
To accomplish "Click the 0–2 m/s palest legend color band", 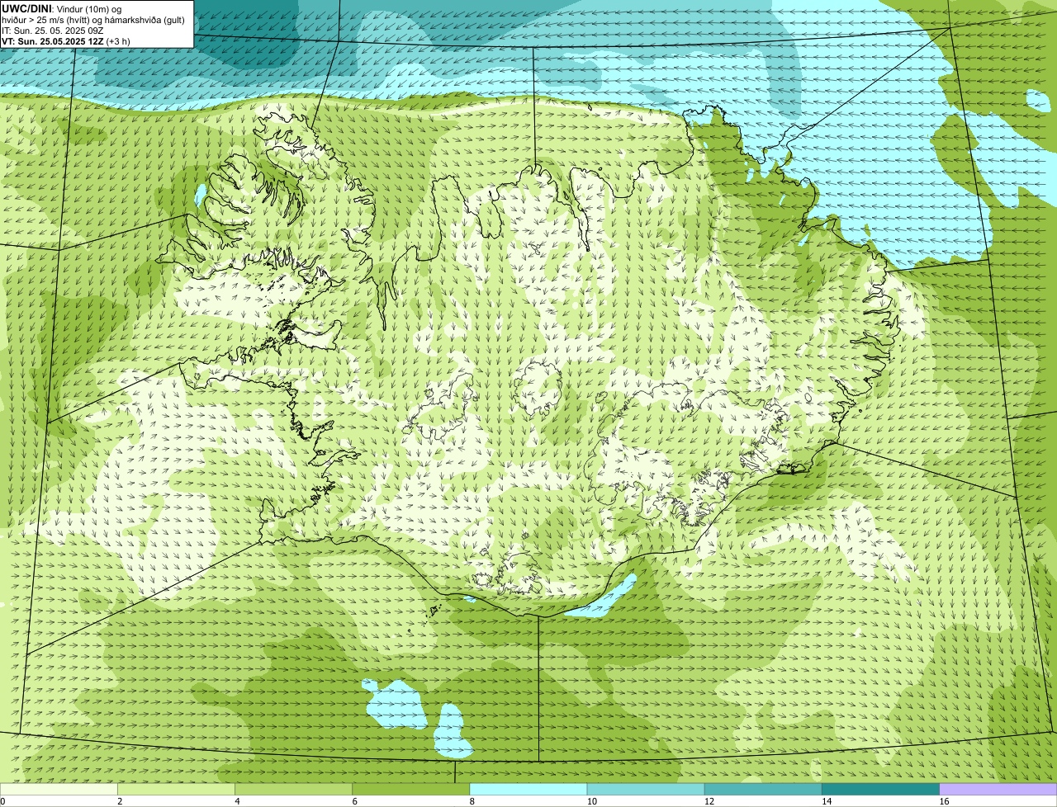I will coord(59,790).
